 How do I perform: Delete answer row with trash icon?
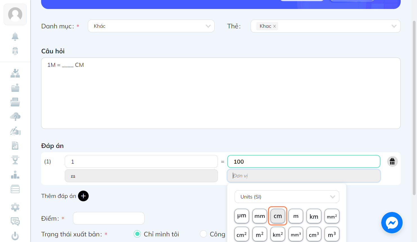pyautogui.click(x=392, y=161)
